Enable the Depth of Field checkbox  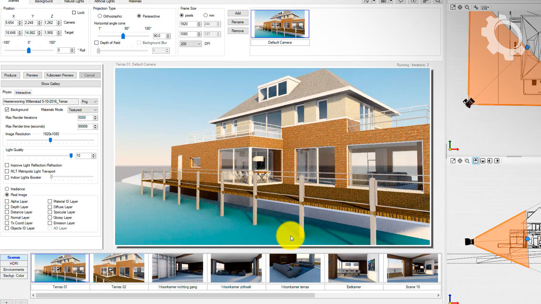(x=97, y=43)
